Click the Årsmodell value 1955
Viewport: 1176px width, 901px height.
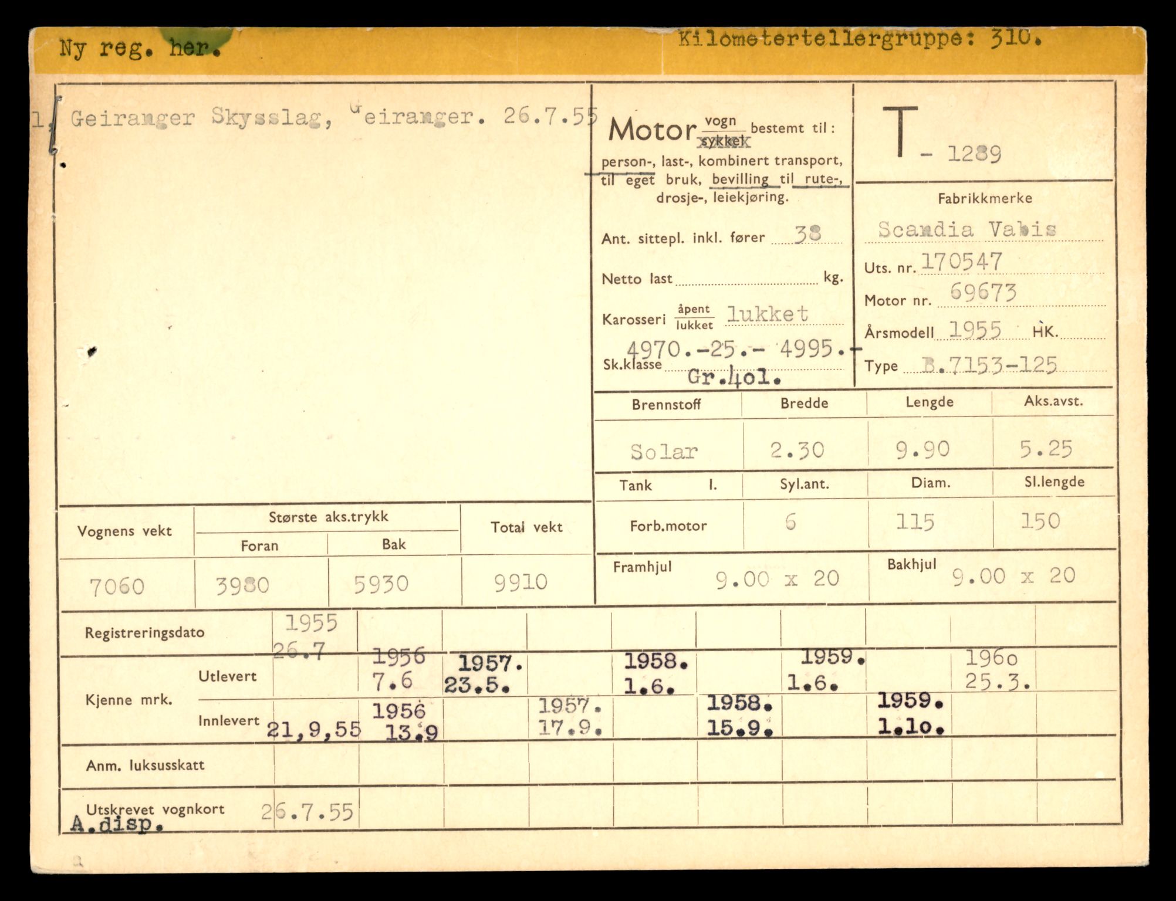tap(975, 330)
